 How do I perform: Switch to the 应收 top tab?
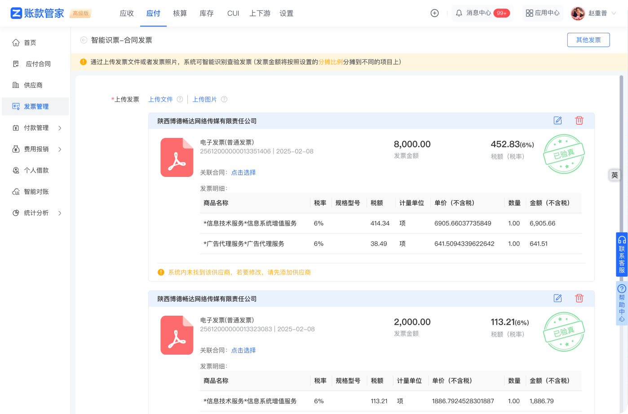click(127, 13)
